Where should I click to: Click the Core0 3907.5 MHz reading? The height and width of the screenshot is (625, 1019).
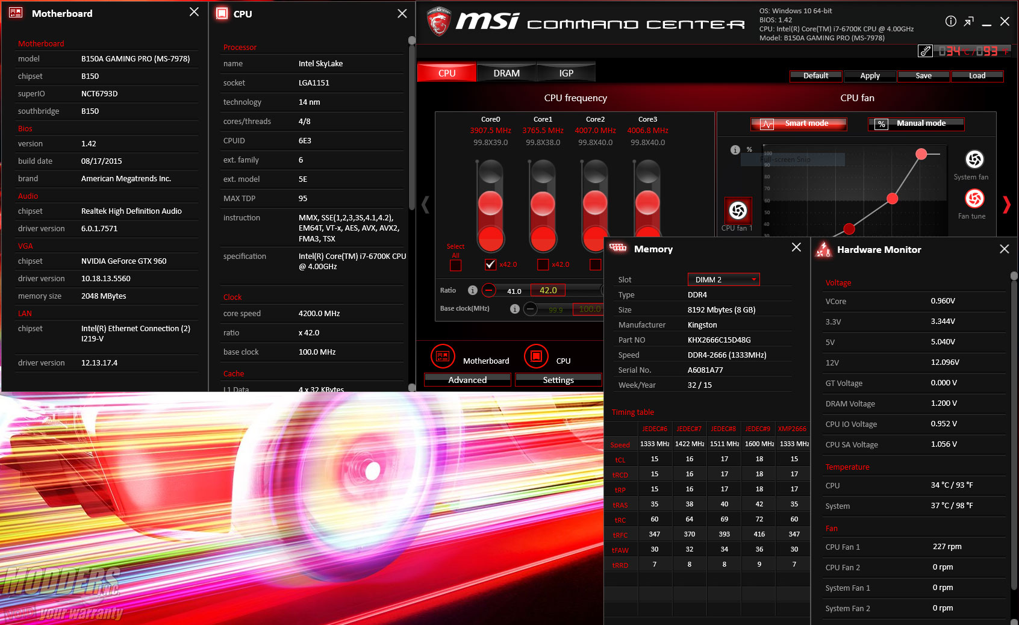[490, 131]
